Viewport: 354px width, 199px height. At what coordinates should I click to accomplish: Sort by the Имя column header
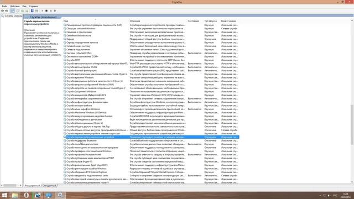96,21
